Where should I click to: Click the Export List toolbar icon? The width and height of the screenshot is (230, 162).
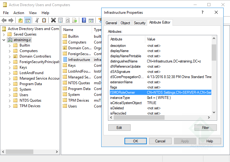point(75,20)
